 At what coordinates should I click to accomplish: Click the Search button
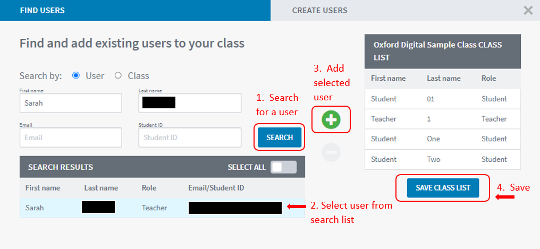point(280,138)
